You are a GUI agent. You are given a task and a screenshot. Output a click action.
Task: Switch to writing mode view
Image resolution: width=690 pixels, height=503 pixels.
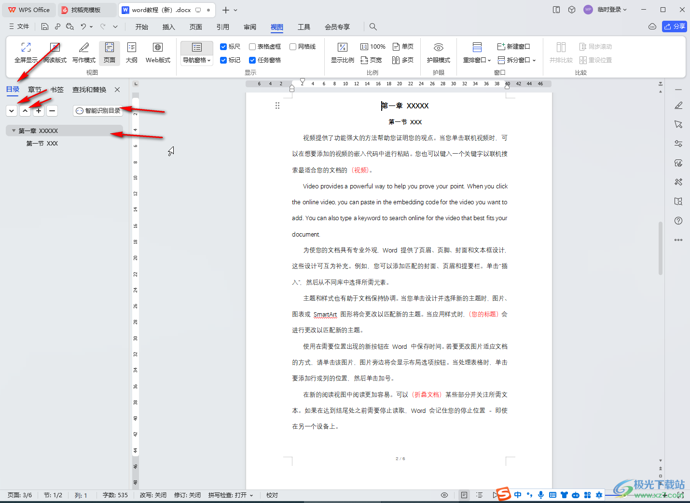click(x=84, y=53)
